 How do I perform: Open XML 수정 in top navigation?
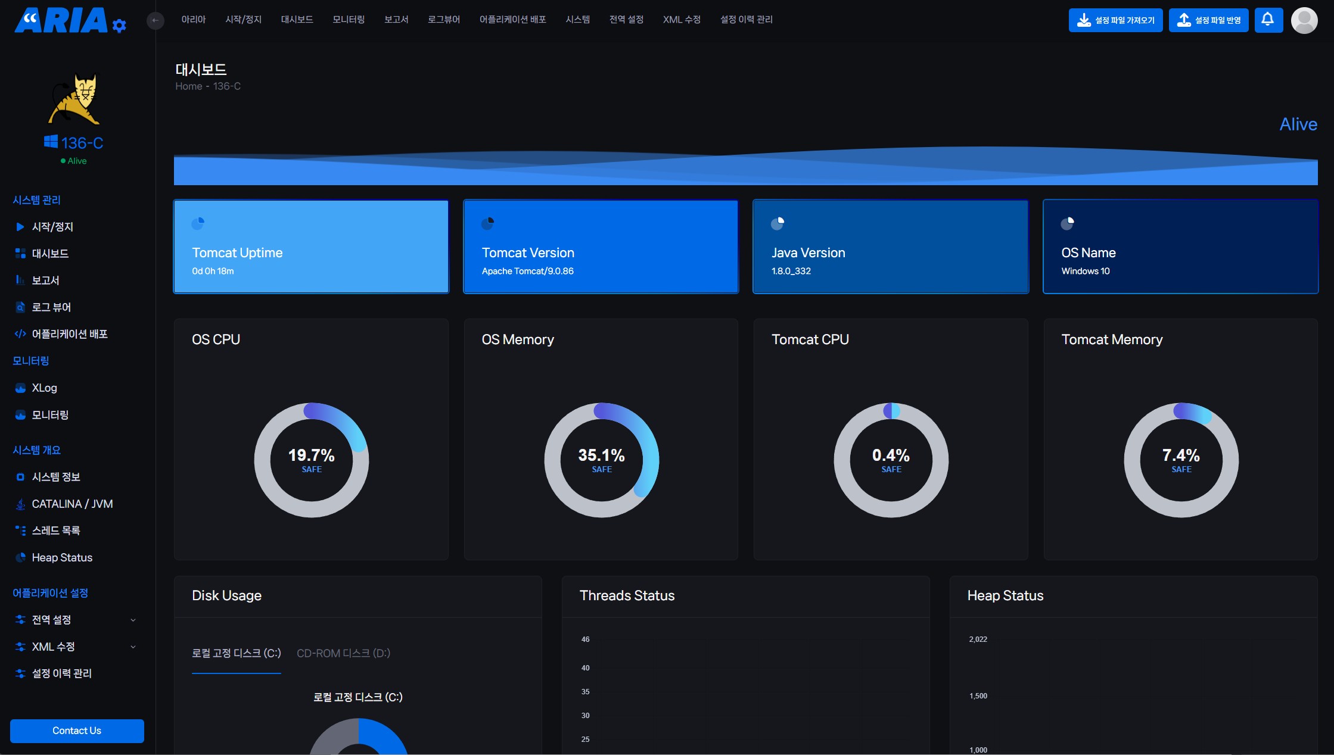[682, 20]
